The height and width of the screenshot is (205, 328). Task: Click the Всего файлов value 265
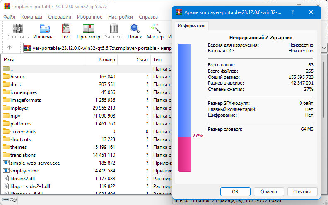[310, 71]
